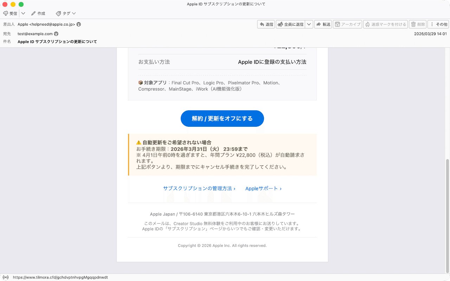Click the vertical scrollbar thumb

coord(447,216)
